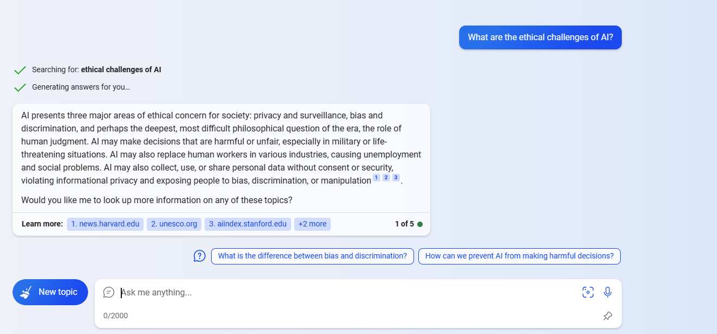Pin the conversation using the pin icon

click(x=608, y=316)
